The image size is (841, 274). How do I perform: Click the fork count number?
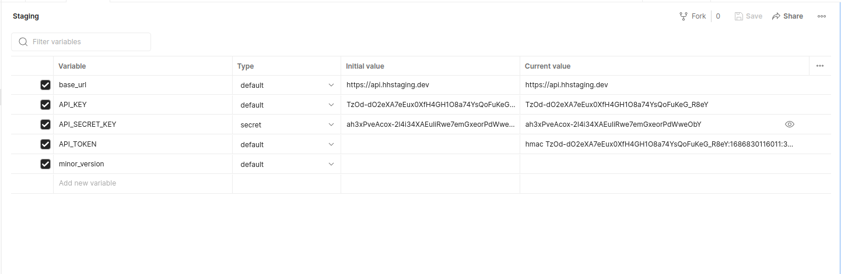point(718,16)
